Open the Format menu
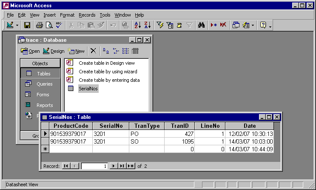Screen dimensions: 316x190 point(67,15)
